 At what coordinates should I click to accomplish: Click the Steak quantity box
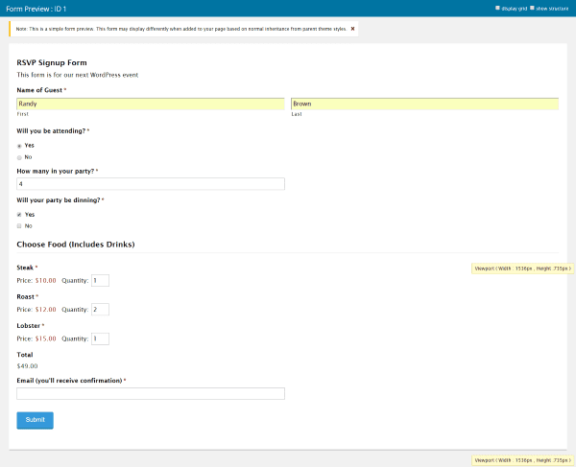click(x=100, y=281)
